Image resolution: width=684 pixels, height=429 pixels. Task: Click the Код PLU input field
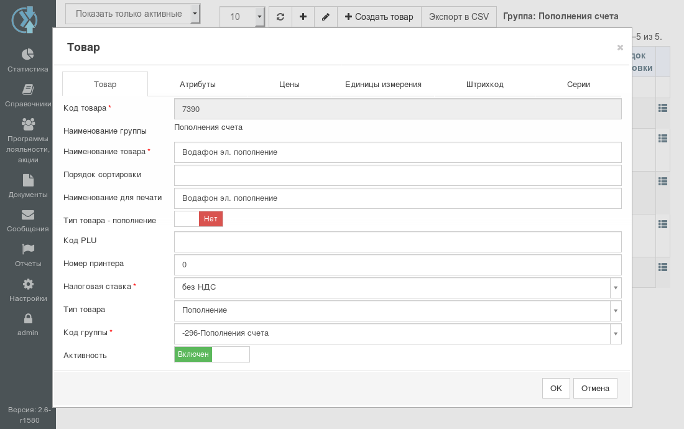pyautogui.click(x=398, y=242)
